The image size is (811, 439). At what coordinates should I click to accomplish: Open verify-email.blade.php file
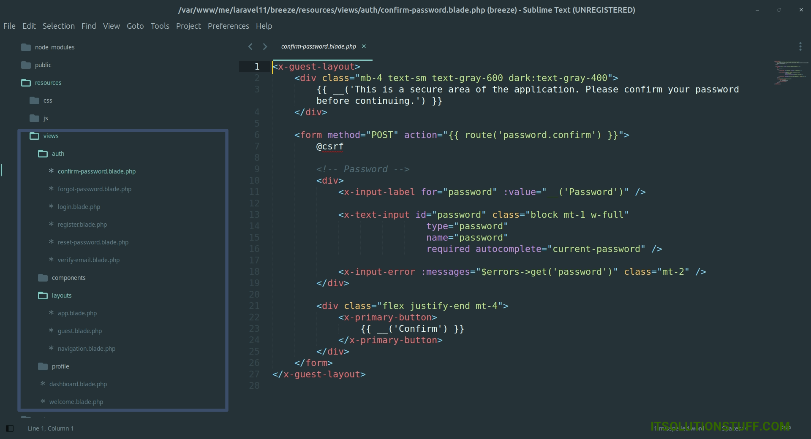click(x=89, y=260)
